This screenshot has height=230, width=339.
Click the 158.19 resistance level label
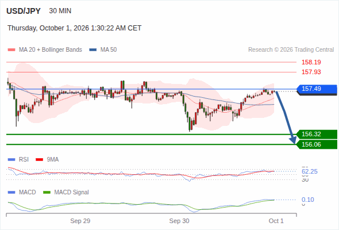click(311, 62)
